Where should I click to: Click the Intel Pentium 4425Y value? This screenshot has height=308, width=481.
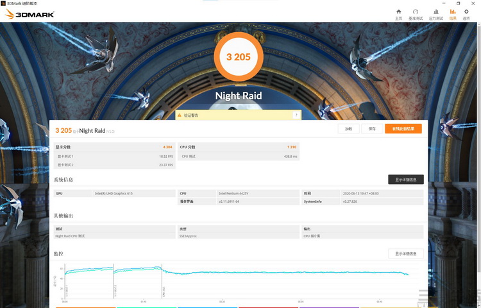click(x=233, y=194)
